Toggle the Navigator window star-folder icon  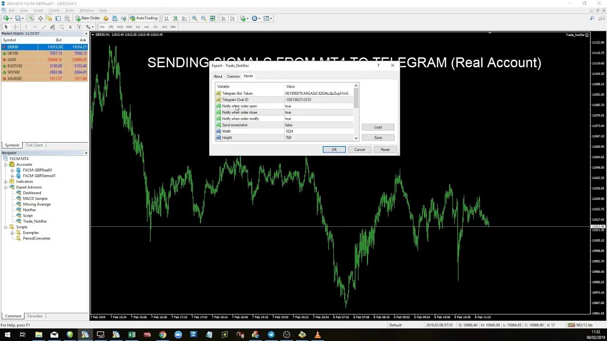click(x=49, y=18)
